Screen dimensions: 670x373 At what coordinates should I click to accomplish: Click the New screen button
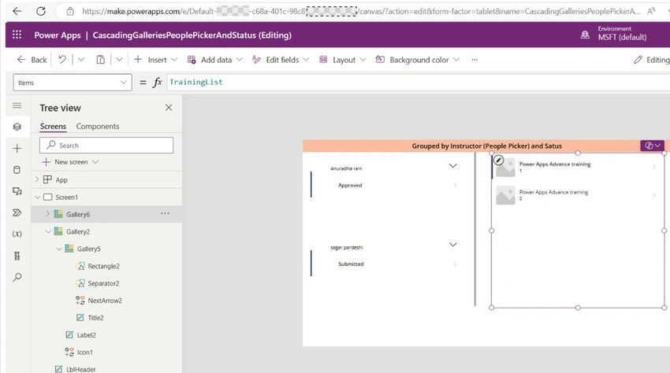coord(65,162)
